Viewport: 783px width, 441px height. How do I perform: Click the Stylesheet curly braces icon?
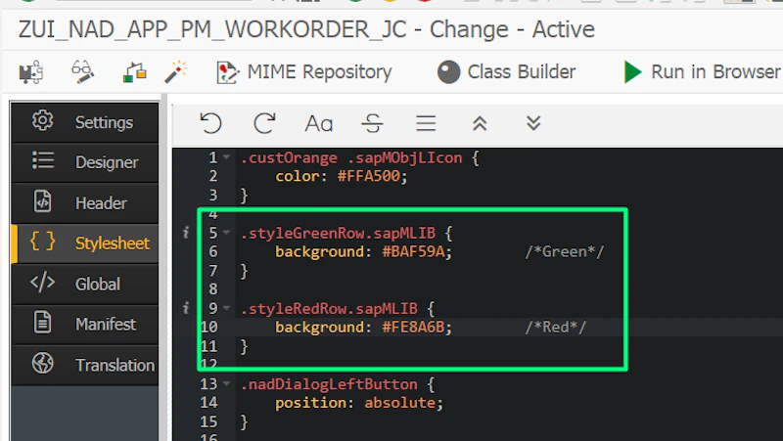(x=42, y=242)
